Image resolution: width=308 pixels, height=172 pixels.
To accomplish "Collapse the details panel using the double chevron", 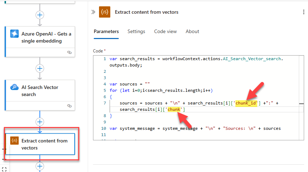I will [93, 12].
